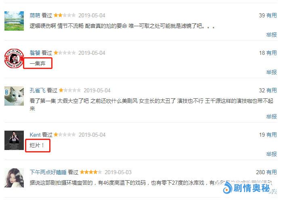Open 萌萌's landscape avatar
Screen dimensions: 281x200
14,21
